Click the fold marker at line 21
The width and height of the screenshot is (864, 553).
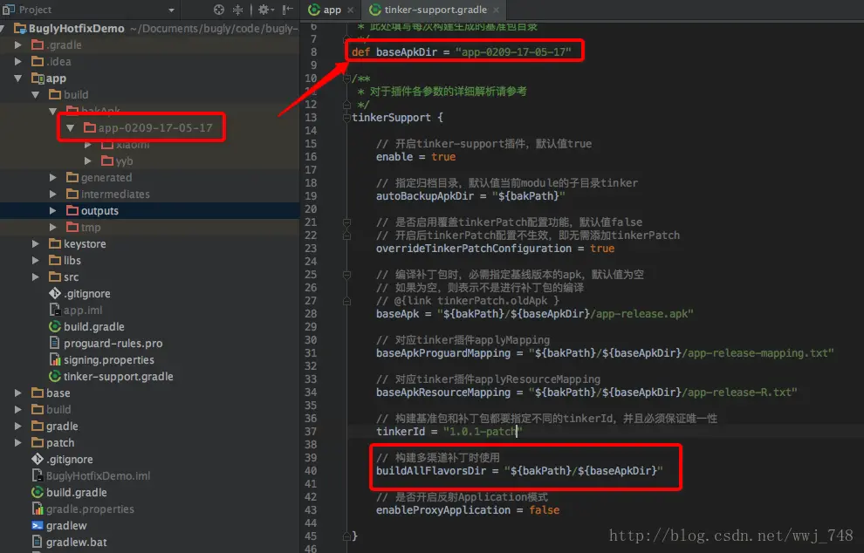tap(346, 222)
